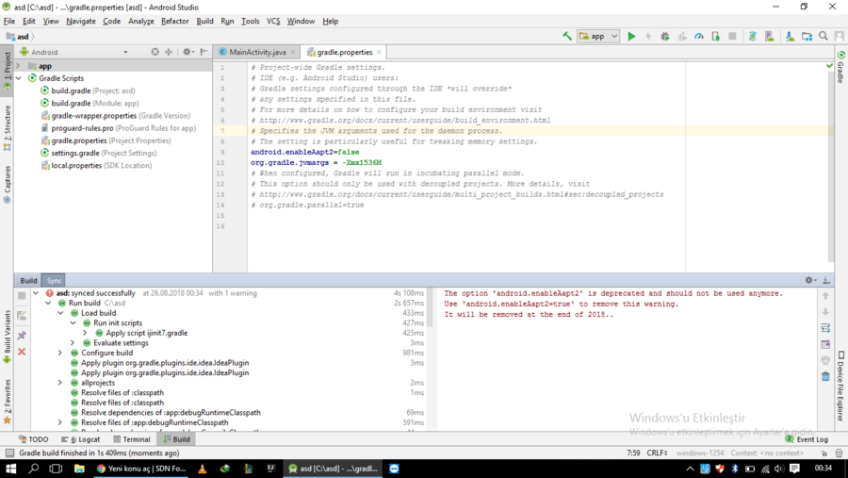
Task: Click the Stop square icon
Action: pyautogui.click(x=732, y=36)
